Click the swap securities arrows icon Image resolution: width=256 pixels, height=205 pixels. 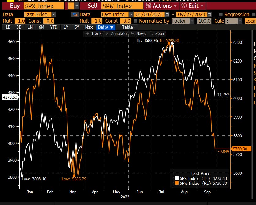pos(75,14)
